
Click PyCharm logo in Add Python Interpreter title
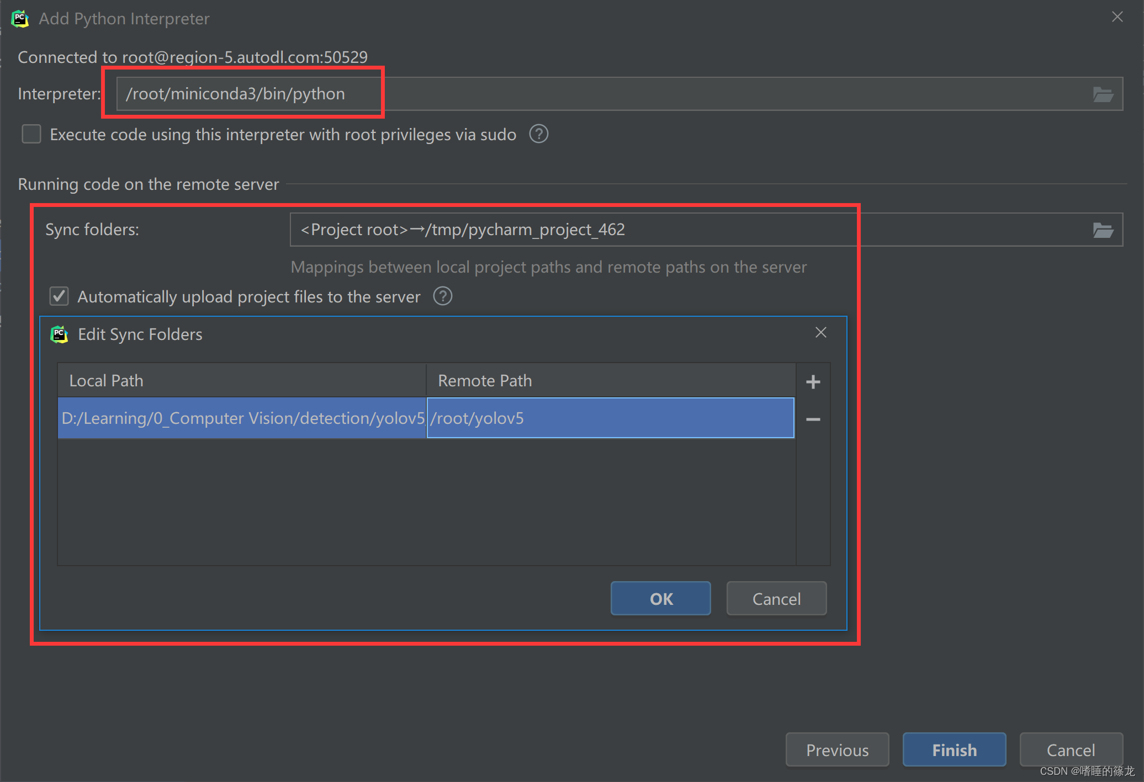(x=20, y=18)
